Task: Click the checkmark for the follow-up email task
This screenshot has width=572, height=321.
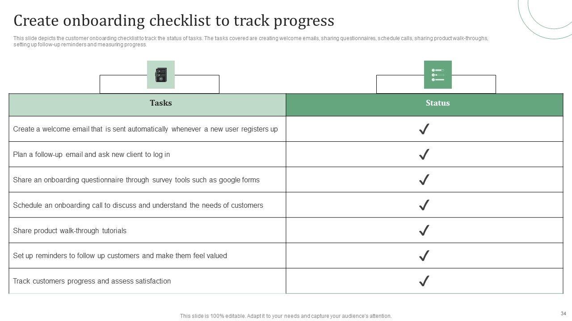Action: (424, 155)
